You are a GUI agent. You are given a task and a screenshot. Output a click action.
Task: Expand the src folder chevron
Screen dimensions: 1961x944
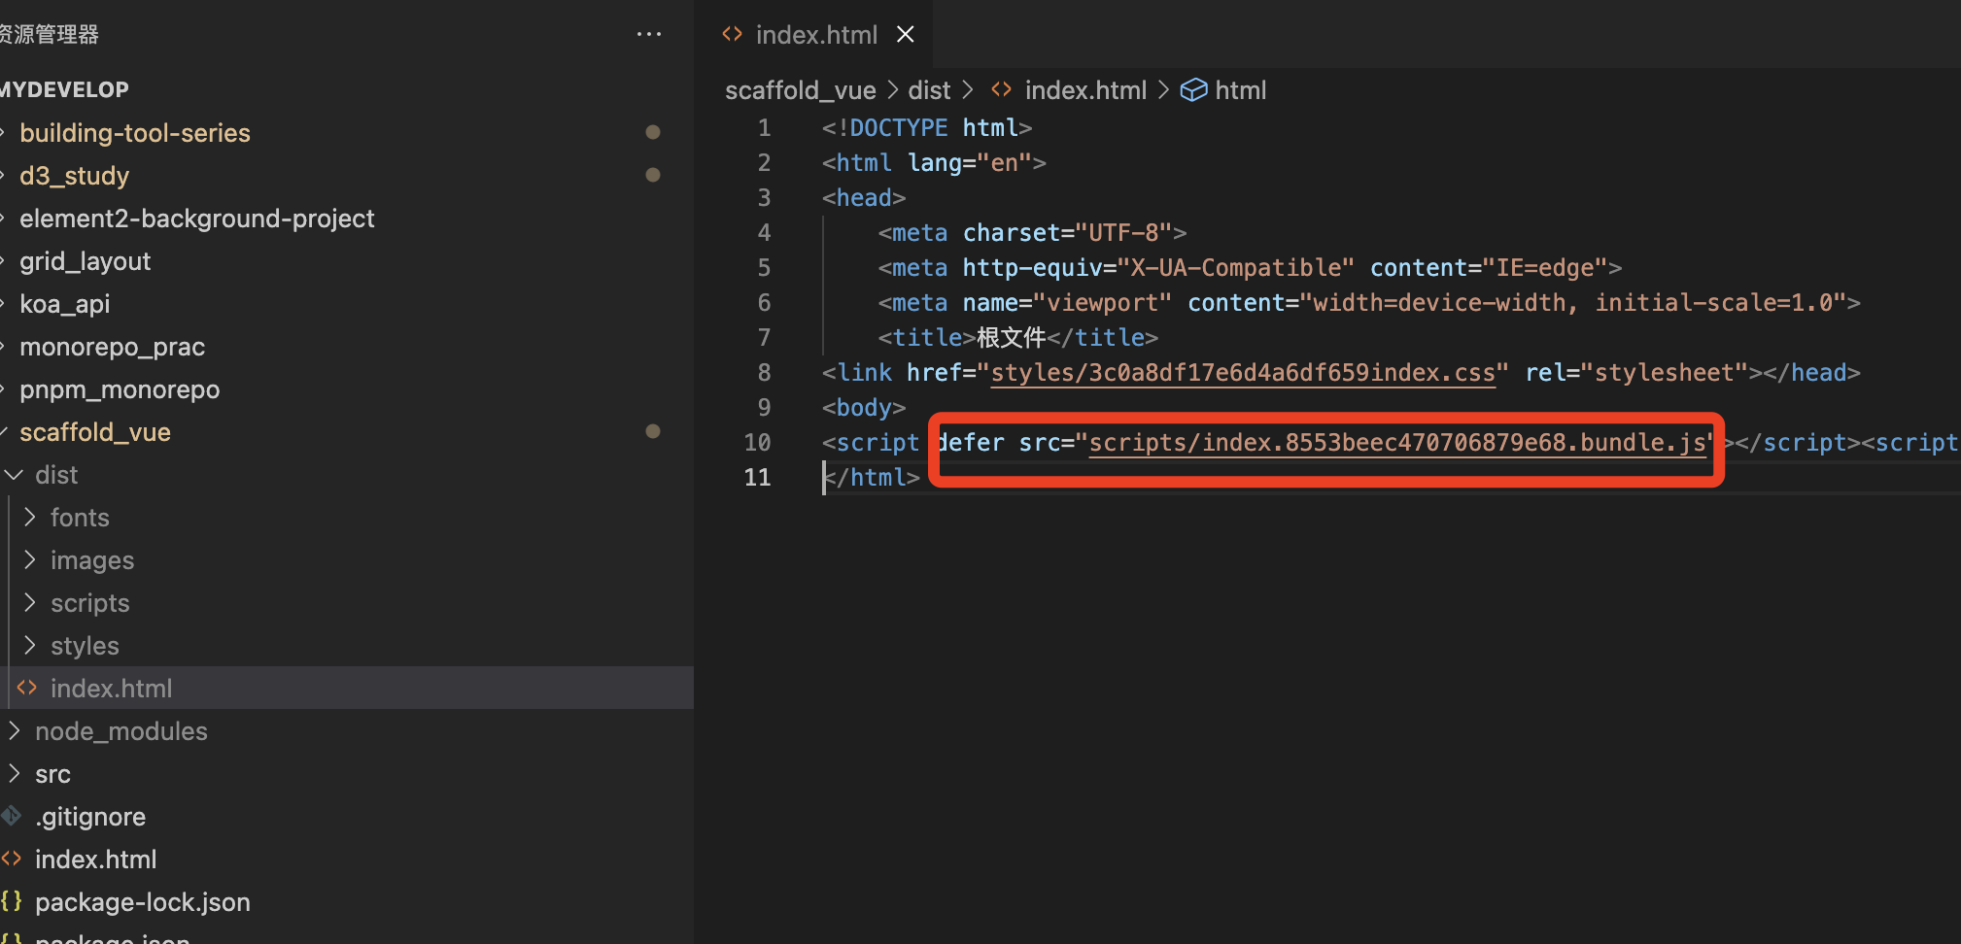(x=15, y=774)
